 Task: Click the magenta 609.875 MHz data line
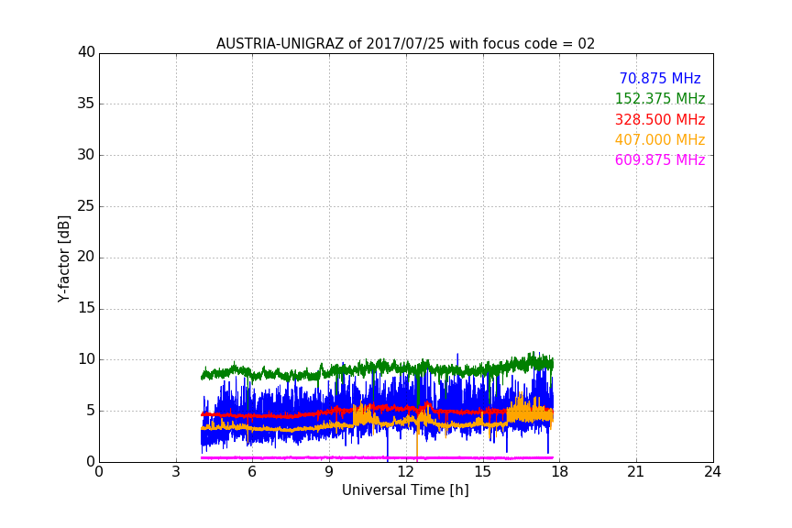[378, 457]
